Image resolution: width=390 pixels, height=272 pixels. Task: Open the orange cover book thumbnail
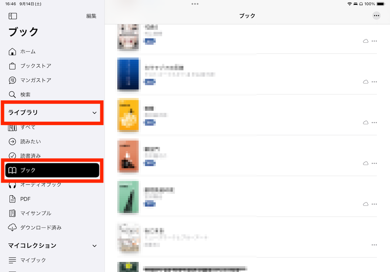(x=128, y=156)
